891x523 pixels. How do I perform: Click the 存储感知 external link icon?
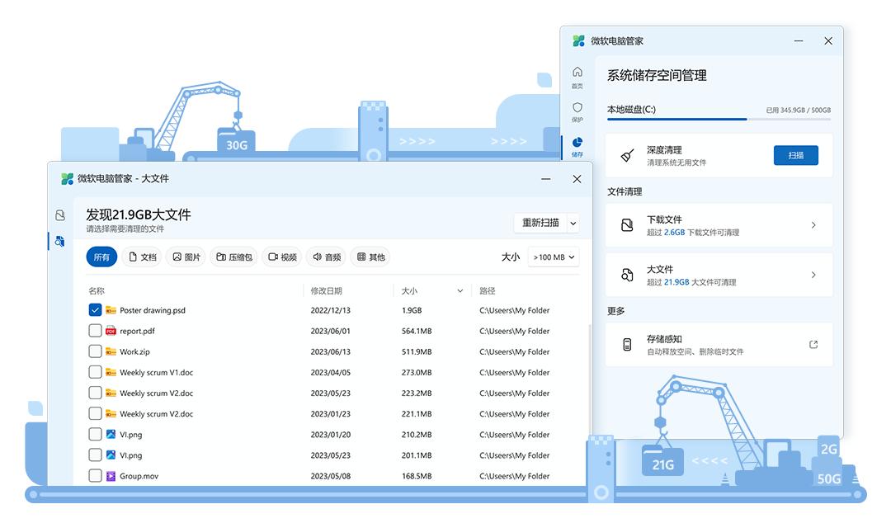(813, 345)
